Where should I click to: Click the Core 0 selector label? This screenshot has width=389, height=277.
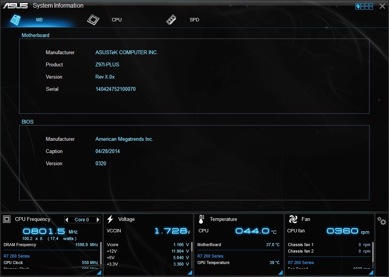click(x=82, y=220)
